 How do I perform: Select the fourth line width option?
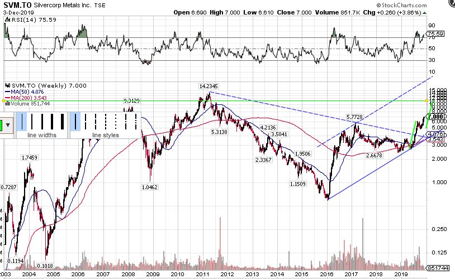click(x=52, y=122)
